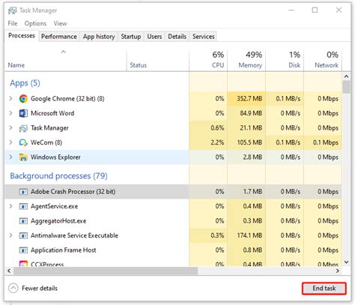Click Microsoft Word's 84.9 MB memory value
This screenshot has height=305, width=355.
coord(251,113)
